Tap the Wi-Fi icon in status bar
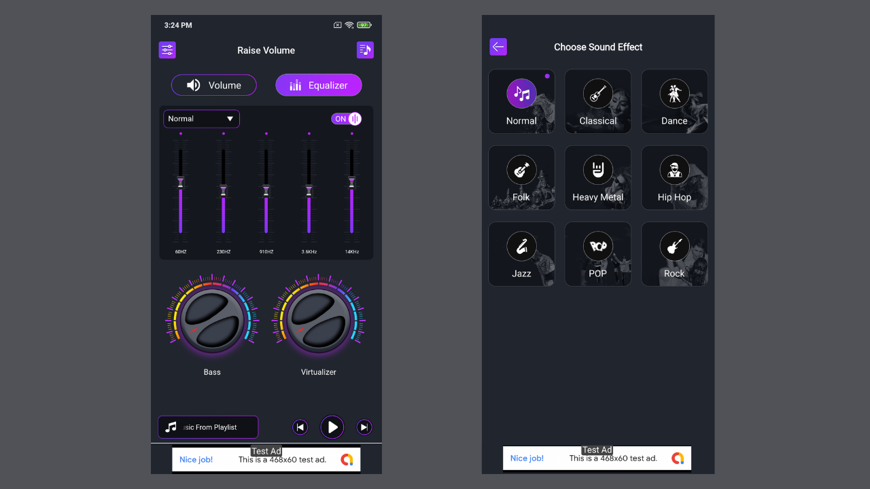This screenshot has height=489, width=870. click(349, 25)
